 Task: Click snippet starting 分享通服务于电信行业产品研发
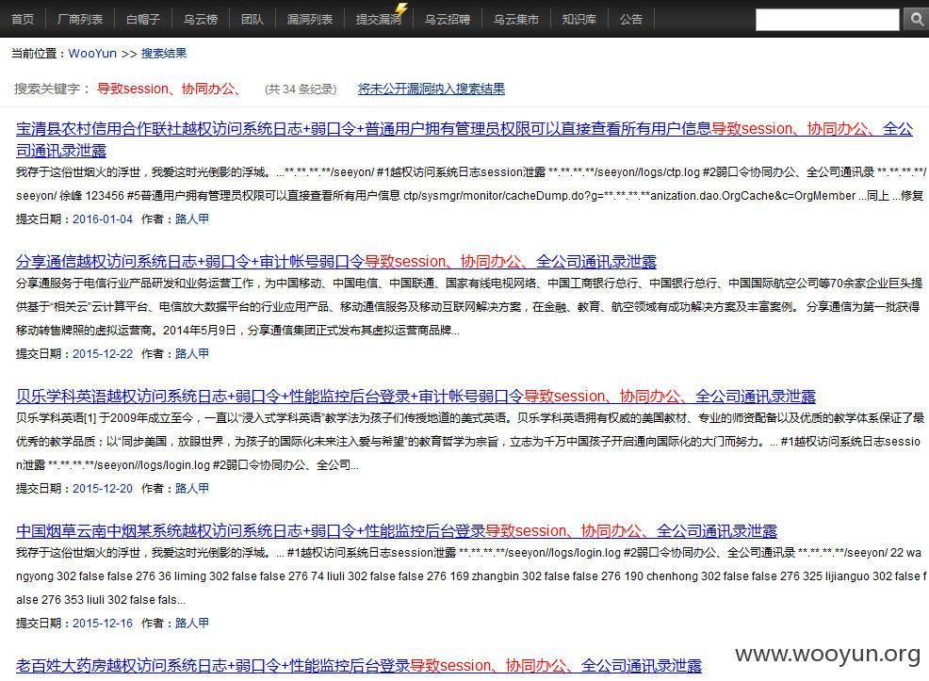pyautogui.click(x=469, y=307)
